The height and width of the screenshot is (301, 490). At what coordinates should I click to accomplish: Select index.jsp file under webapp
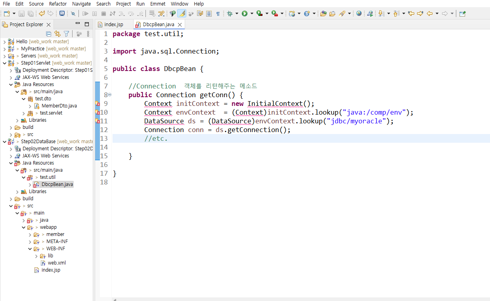click(51, 270)
